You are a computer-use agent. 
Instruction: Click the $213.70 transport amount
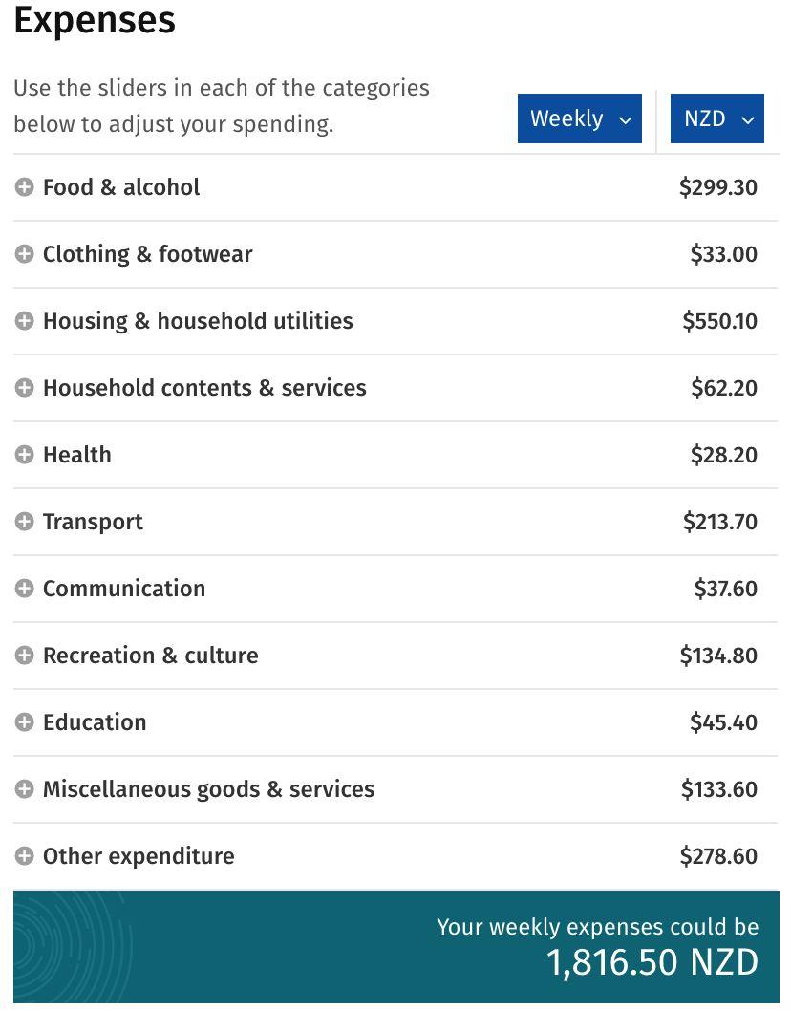coord(720,522)
